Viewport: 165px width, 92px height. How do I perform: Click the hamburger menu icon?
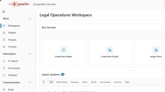coord(4,11)
